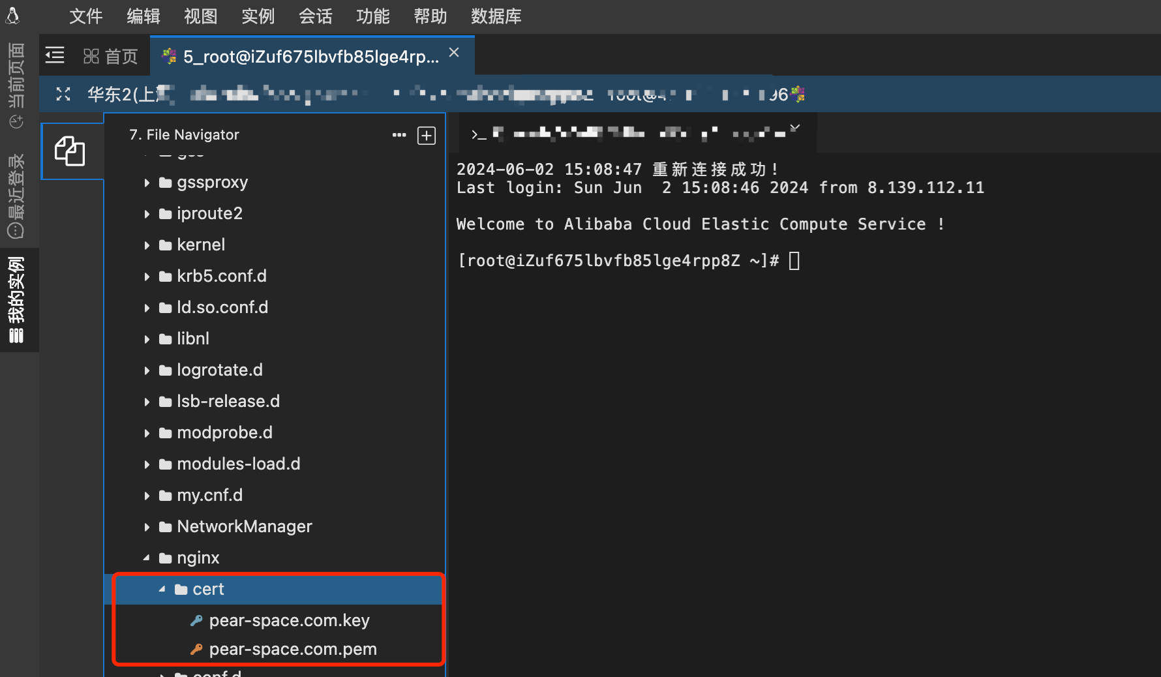Select the my.cnf.d tree row
The image size is (1161, 677).
coord(275,495)
